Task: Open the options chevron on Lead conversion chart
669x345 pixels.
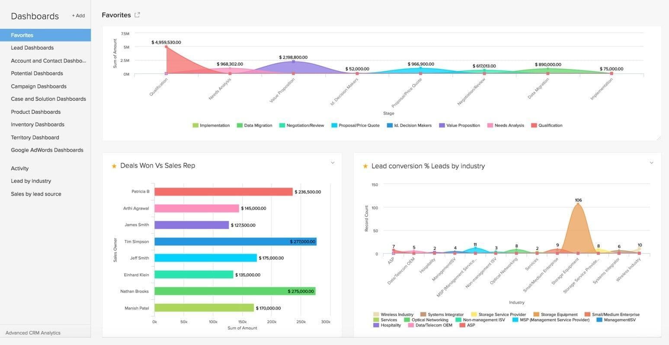Action: [651, 162]
